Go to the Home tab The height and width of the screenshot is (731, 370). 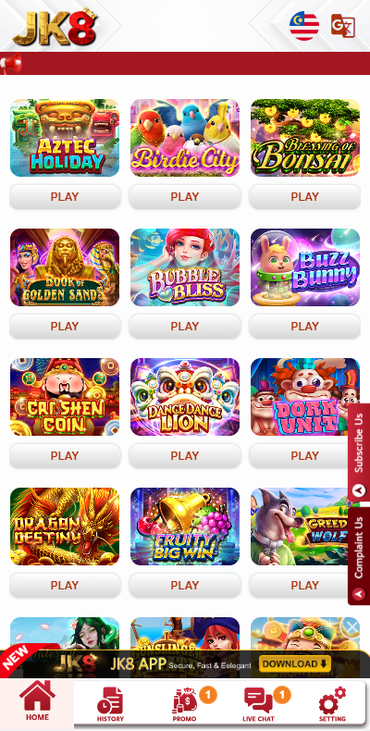[37, 701]
